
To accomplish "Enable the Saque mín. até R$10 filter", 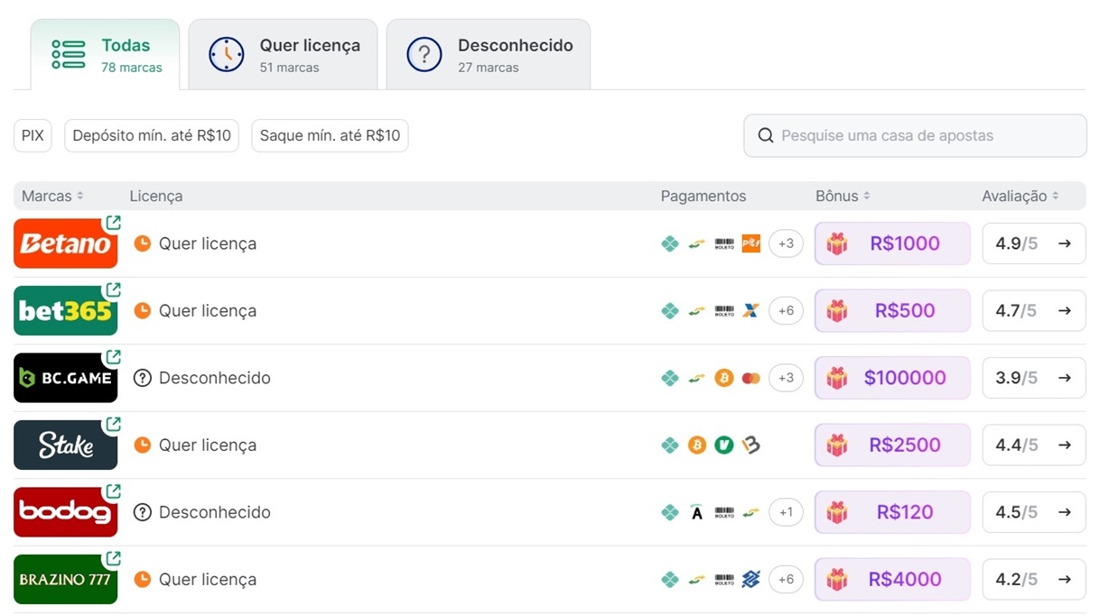I will pyautogui.click(x=330, y=136).
